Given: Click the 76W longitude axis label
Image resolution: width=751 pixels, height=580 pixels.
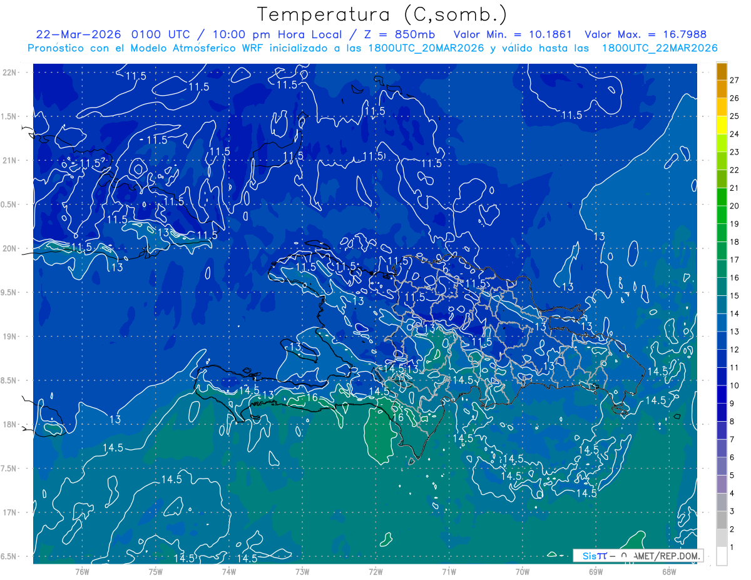Looking at the screenshot, I should click(x=82, y=571).
